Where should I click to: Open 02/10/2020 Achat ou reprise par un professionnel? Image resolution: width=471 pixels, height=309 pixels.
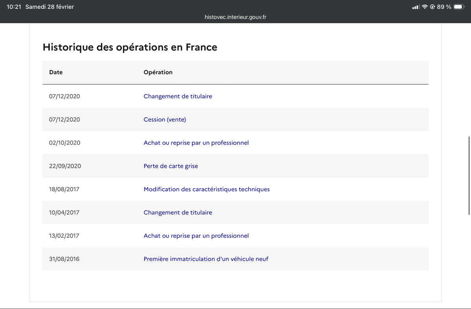[x=196, y=143]
